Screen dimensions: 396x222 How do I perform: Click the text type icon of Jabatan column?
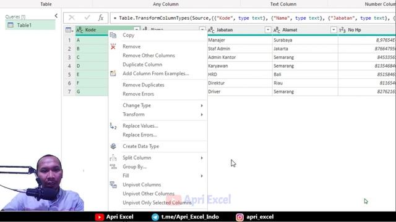point(211,30)
